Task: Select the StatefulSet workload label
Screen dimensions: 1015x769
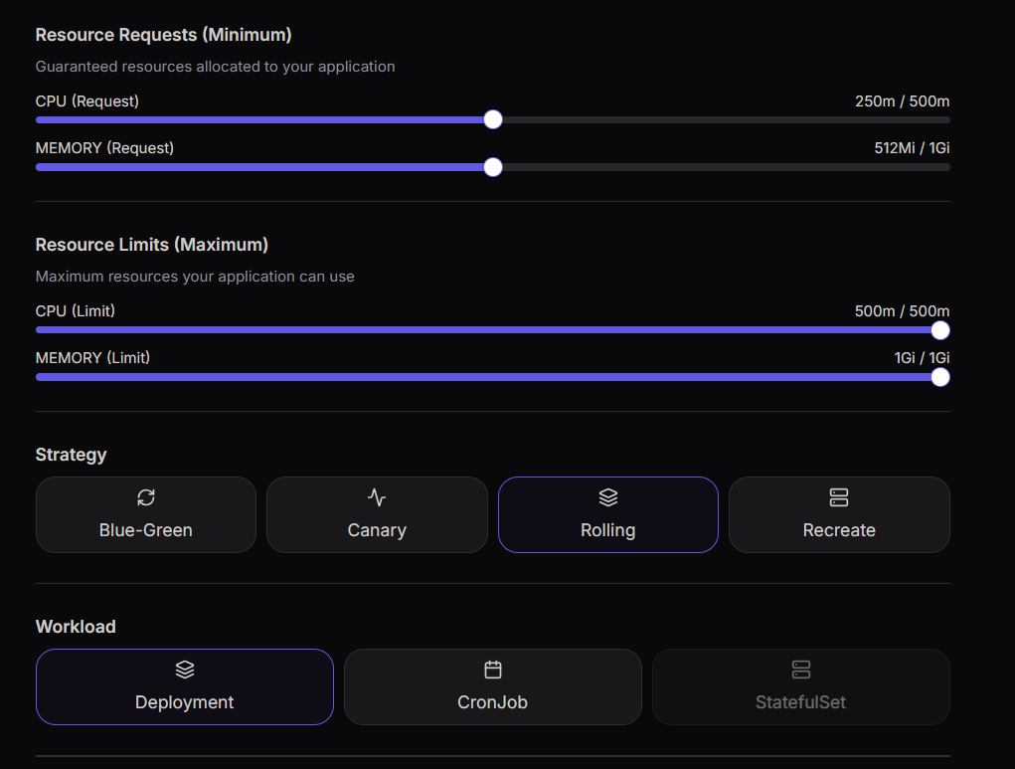Action: [x=801, y=702]
